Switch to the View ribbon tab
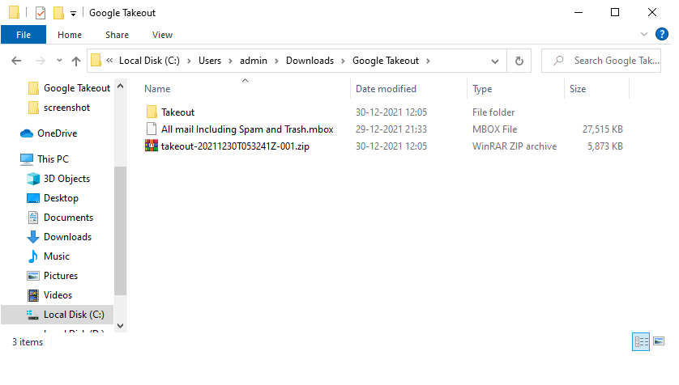The image size is (679, 385). [162, 35]
